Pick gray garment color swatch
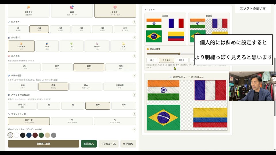276x155 pixels. (53, 135)
